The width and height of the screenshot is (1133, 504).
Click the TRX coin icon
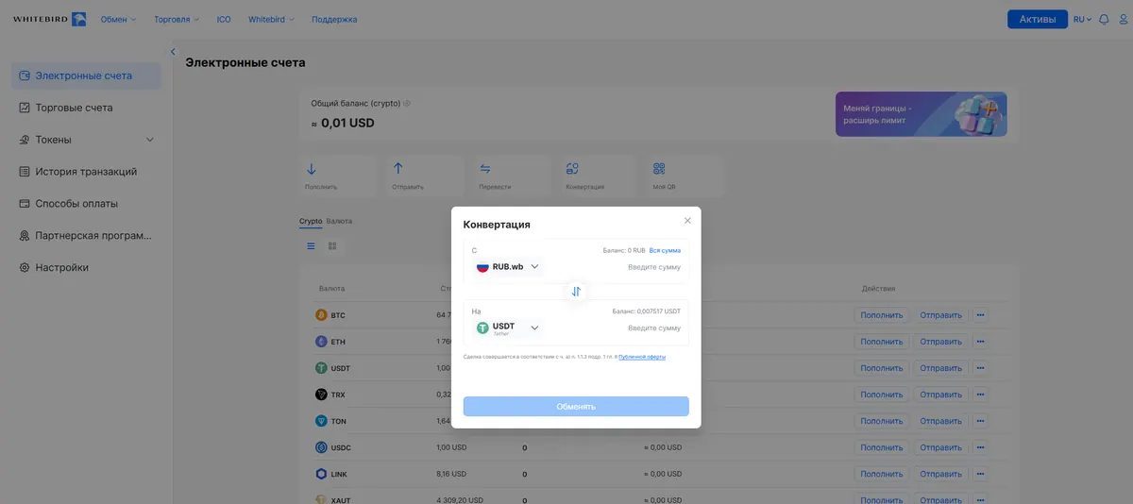pyautogui.click(x=321, y=395)
